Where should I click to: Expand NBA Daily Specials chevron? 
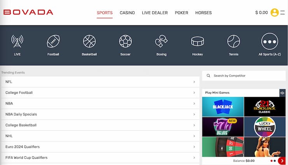click(194, 114)
